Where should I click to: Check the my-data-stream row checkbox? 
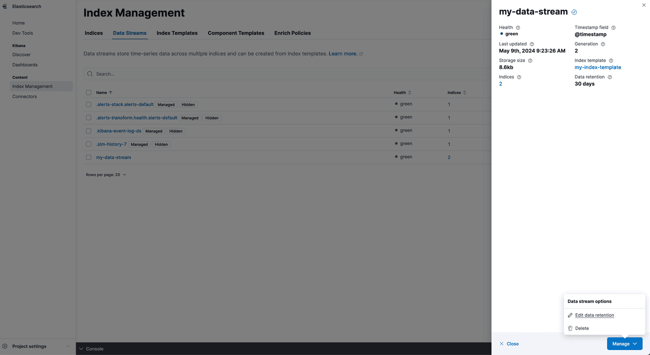coord(88,158)
